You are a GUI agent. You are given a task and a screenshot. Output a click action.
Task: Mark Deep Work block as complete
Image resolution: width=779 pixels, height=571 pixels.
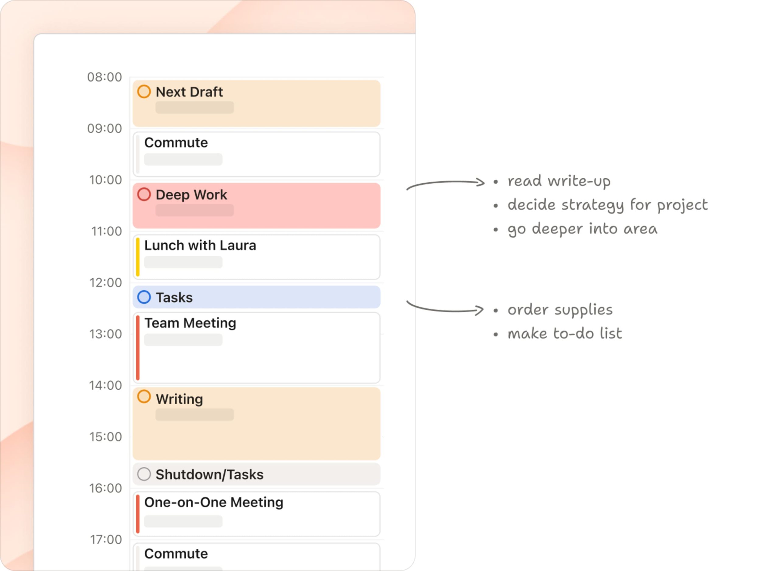144,194
